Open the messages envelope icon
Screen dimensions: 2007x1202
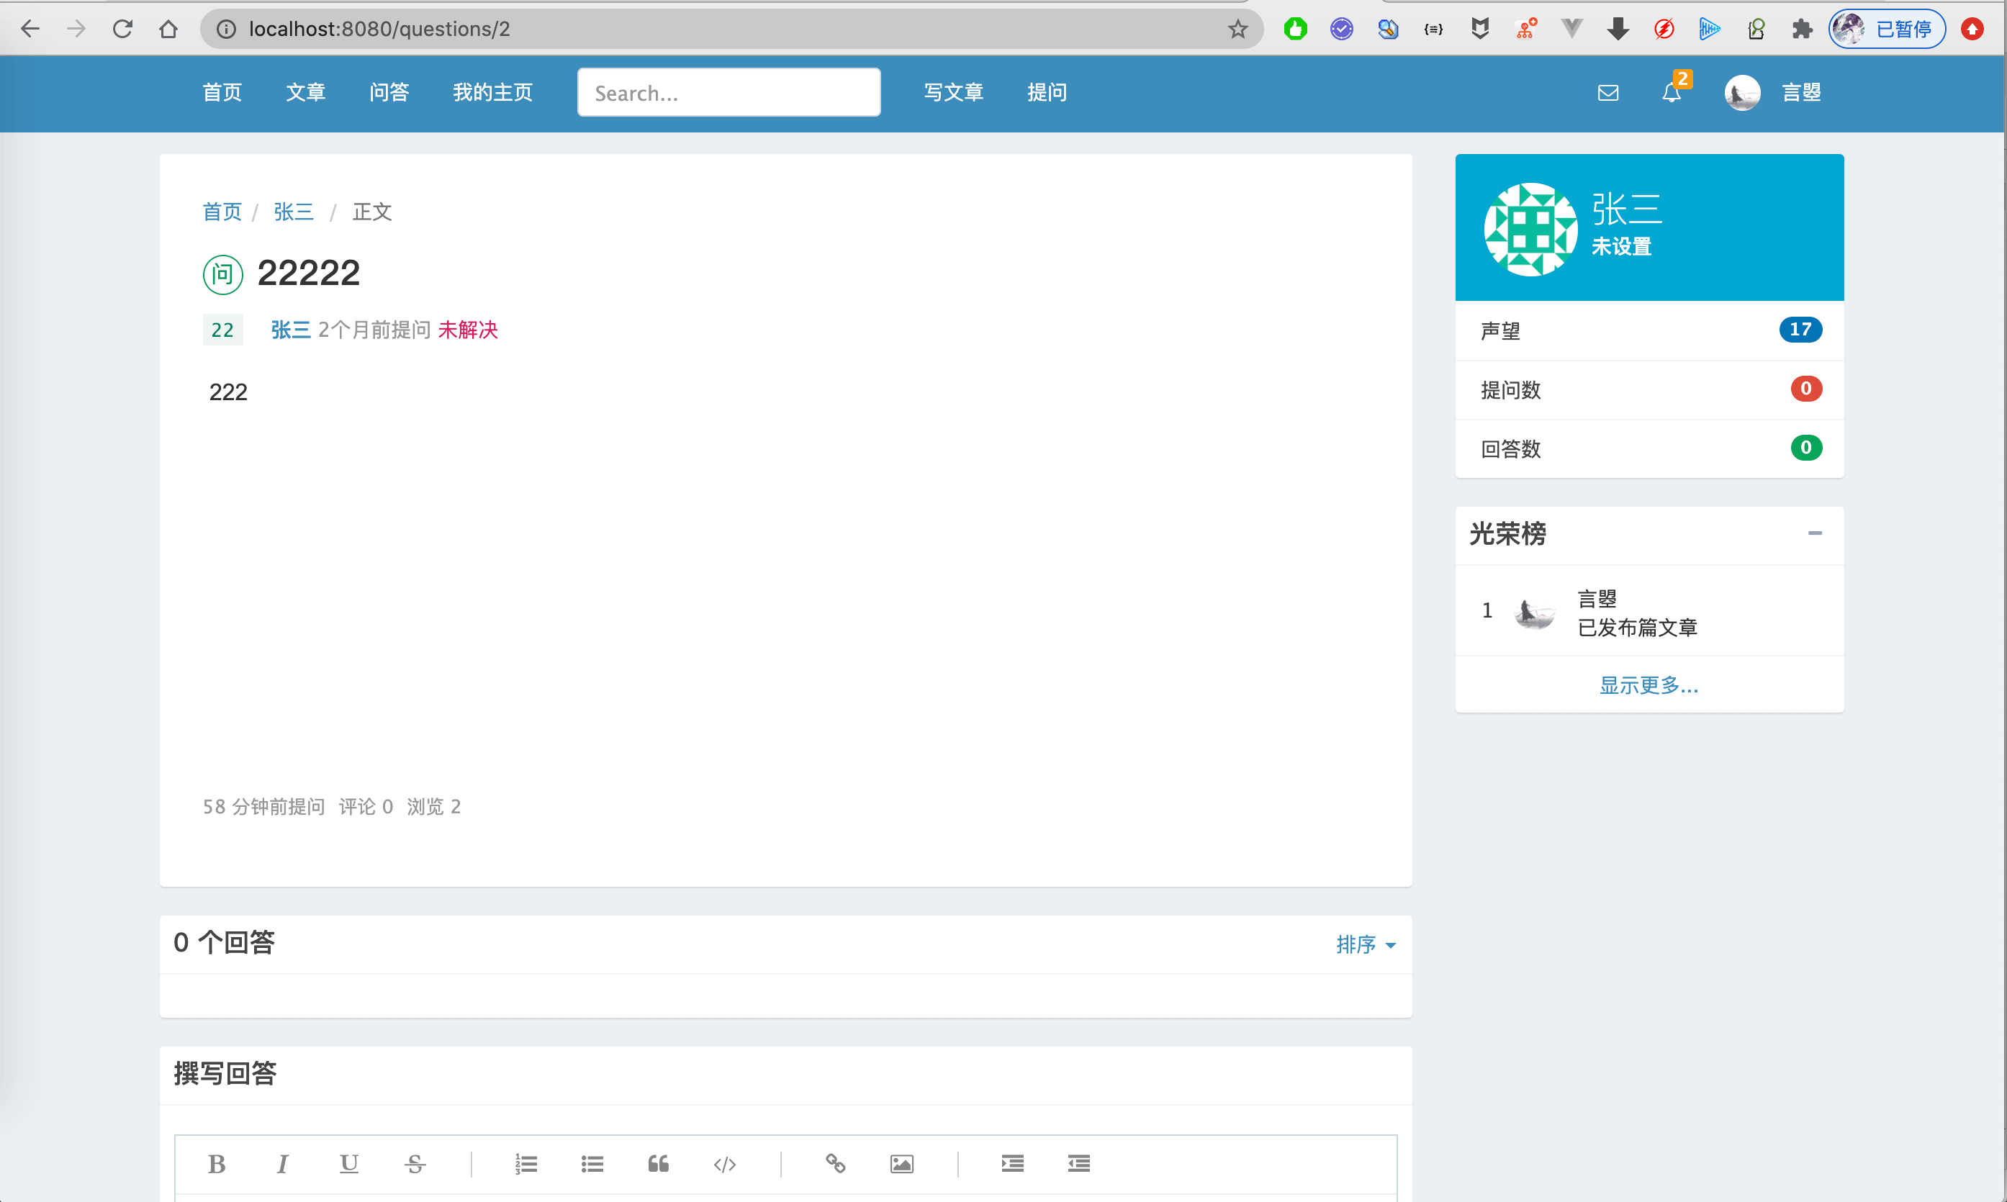tap(1608, 92)
